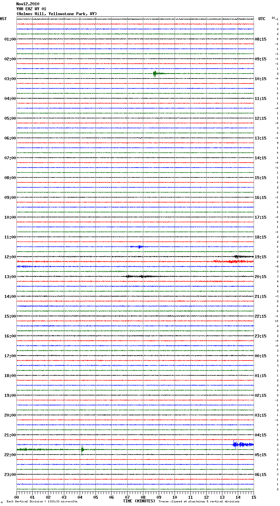The image size is (280, 506).
Task: Click the 14:15 UTC time label
Action: tap(261, 158)
